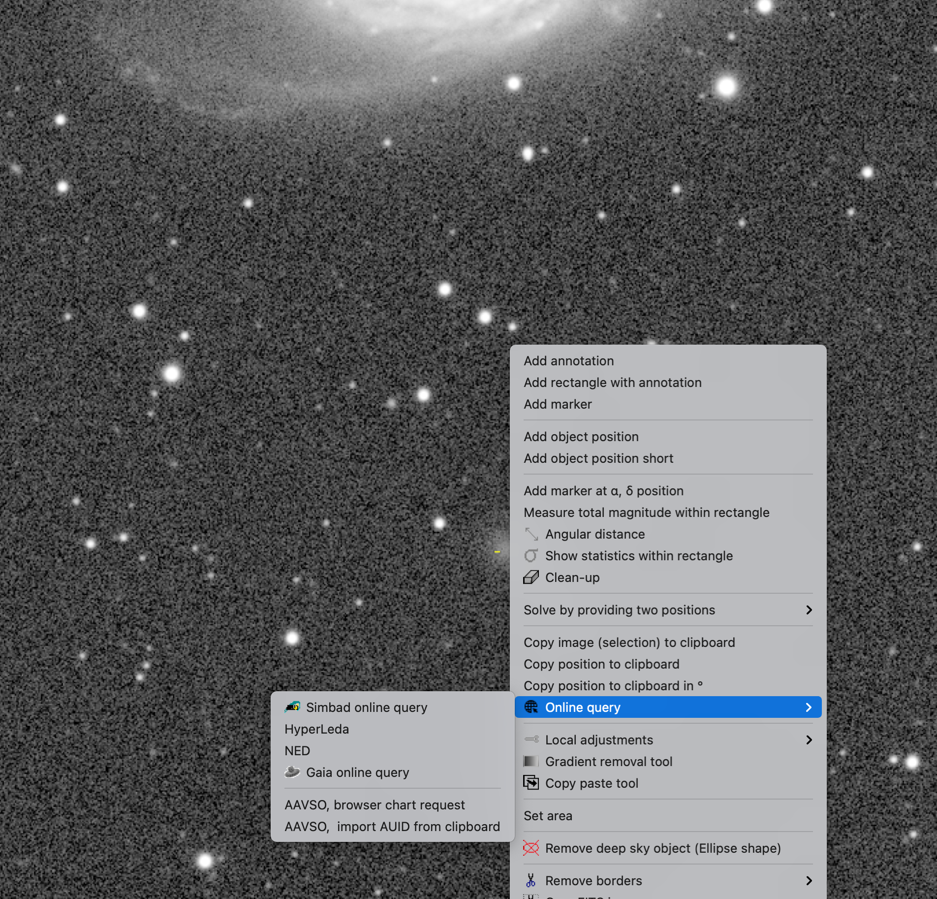Click the Angular distance arrow icon
The width and height of the screenshot is (937, 899).
click(x=531, y=534)
